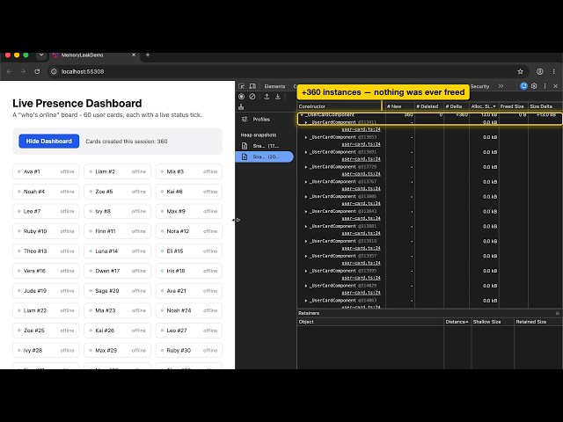563x422 pixels.
Task: Switch to the Security tab
Action: point(479,86)
